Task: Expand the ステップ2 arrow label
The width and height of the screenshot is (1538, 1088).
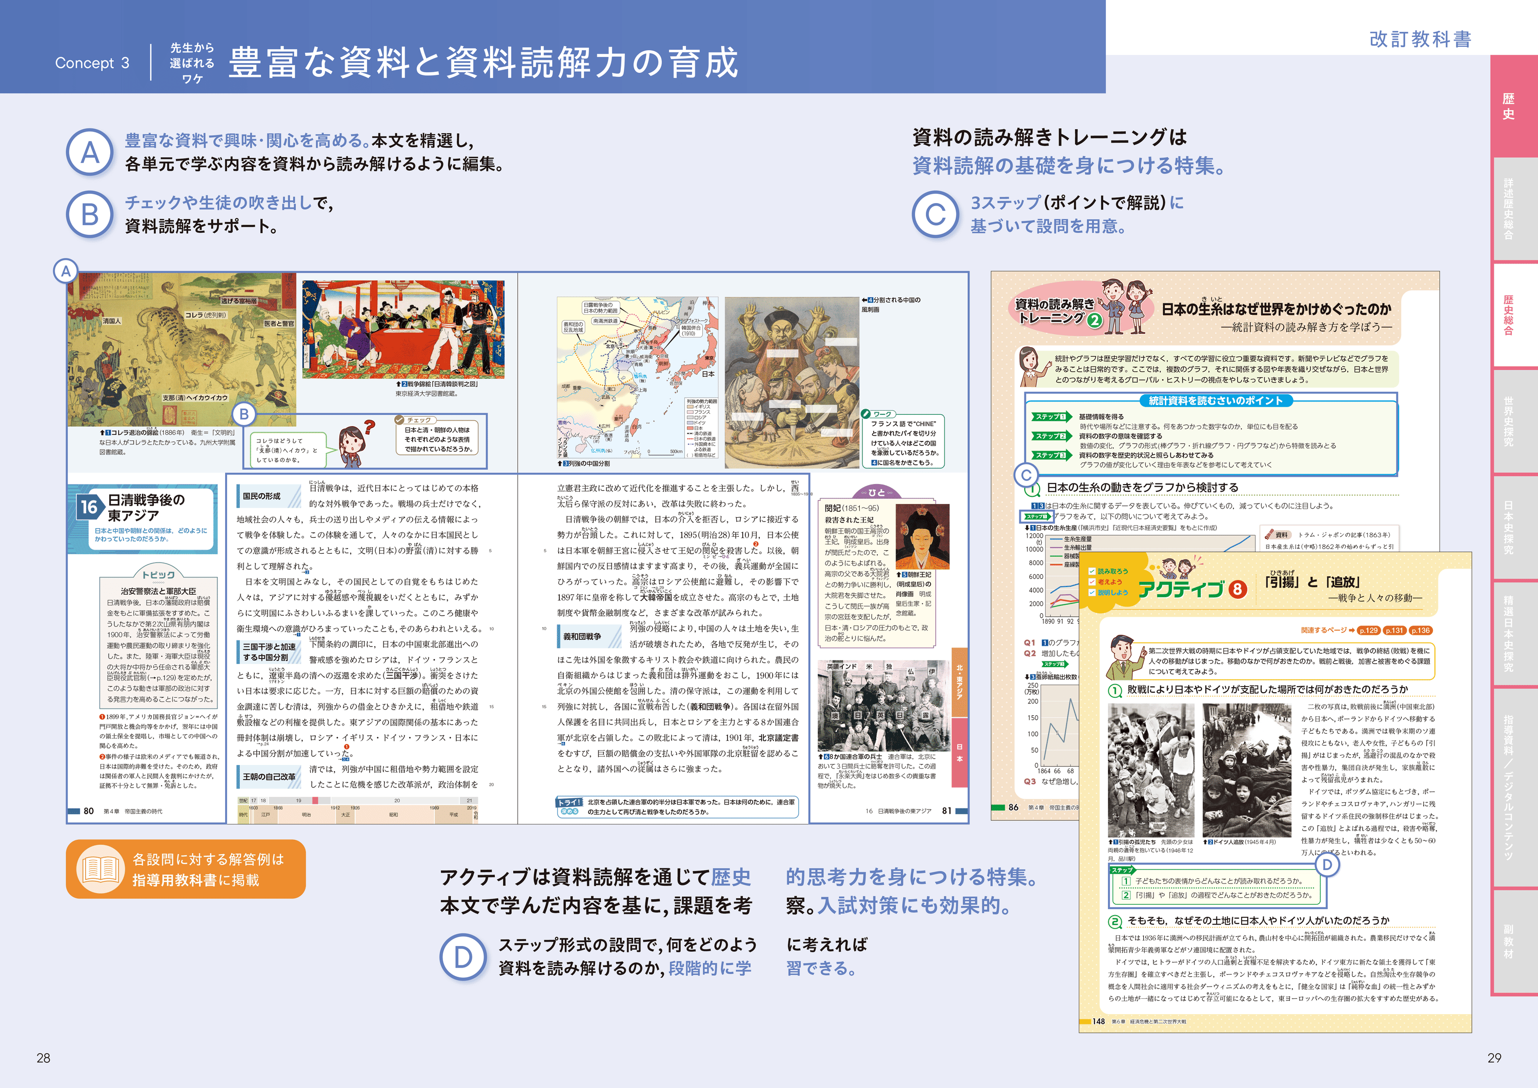Action: [1050, 436]
